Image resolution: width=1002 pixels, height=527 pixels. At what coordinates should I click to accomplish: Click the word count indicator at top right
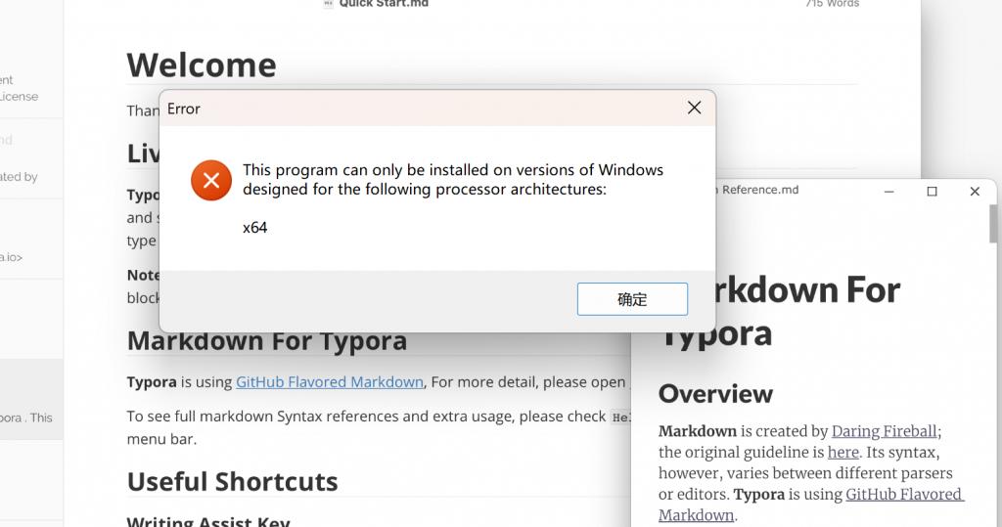832,4
